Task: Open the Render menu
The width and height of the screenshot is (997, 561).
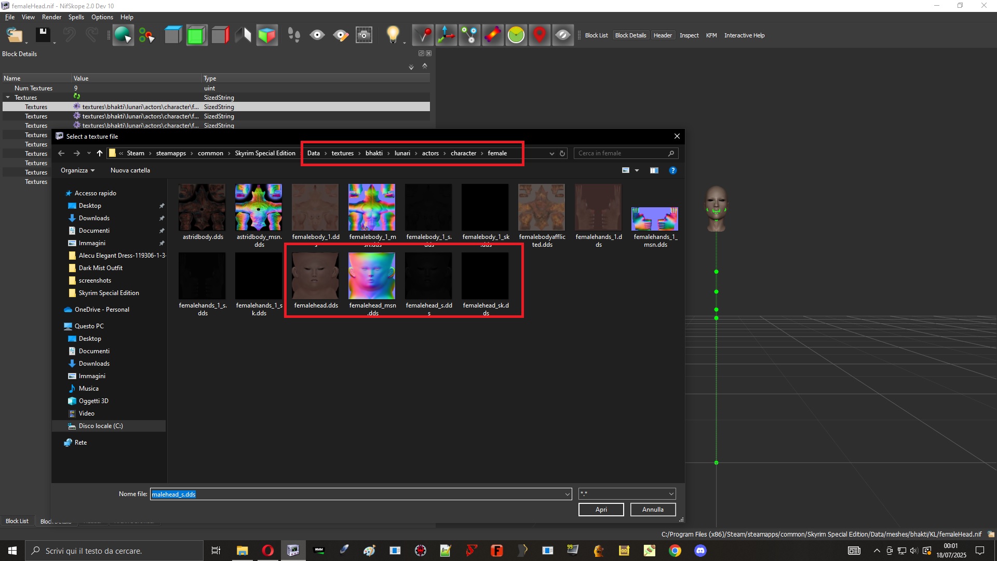Action: tap(51, 17)
